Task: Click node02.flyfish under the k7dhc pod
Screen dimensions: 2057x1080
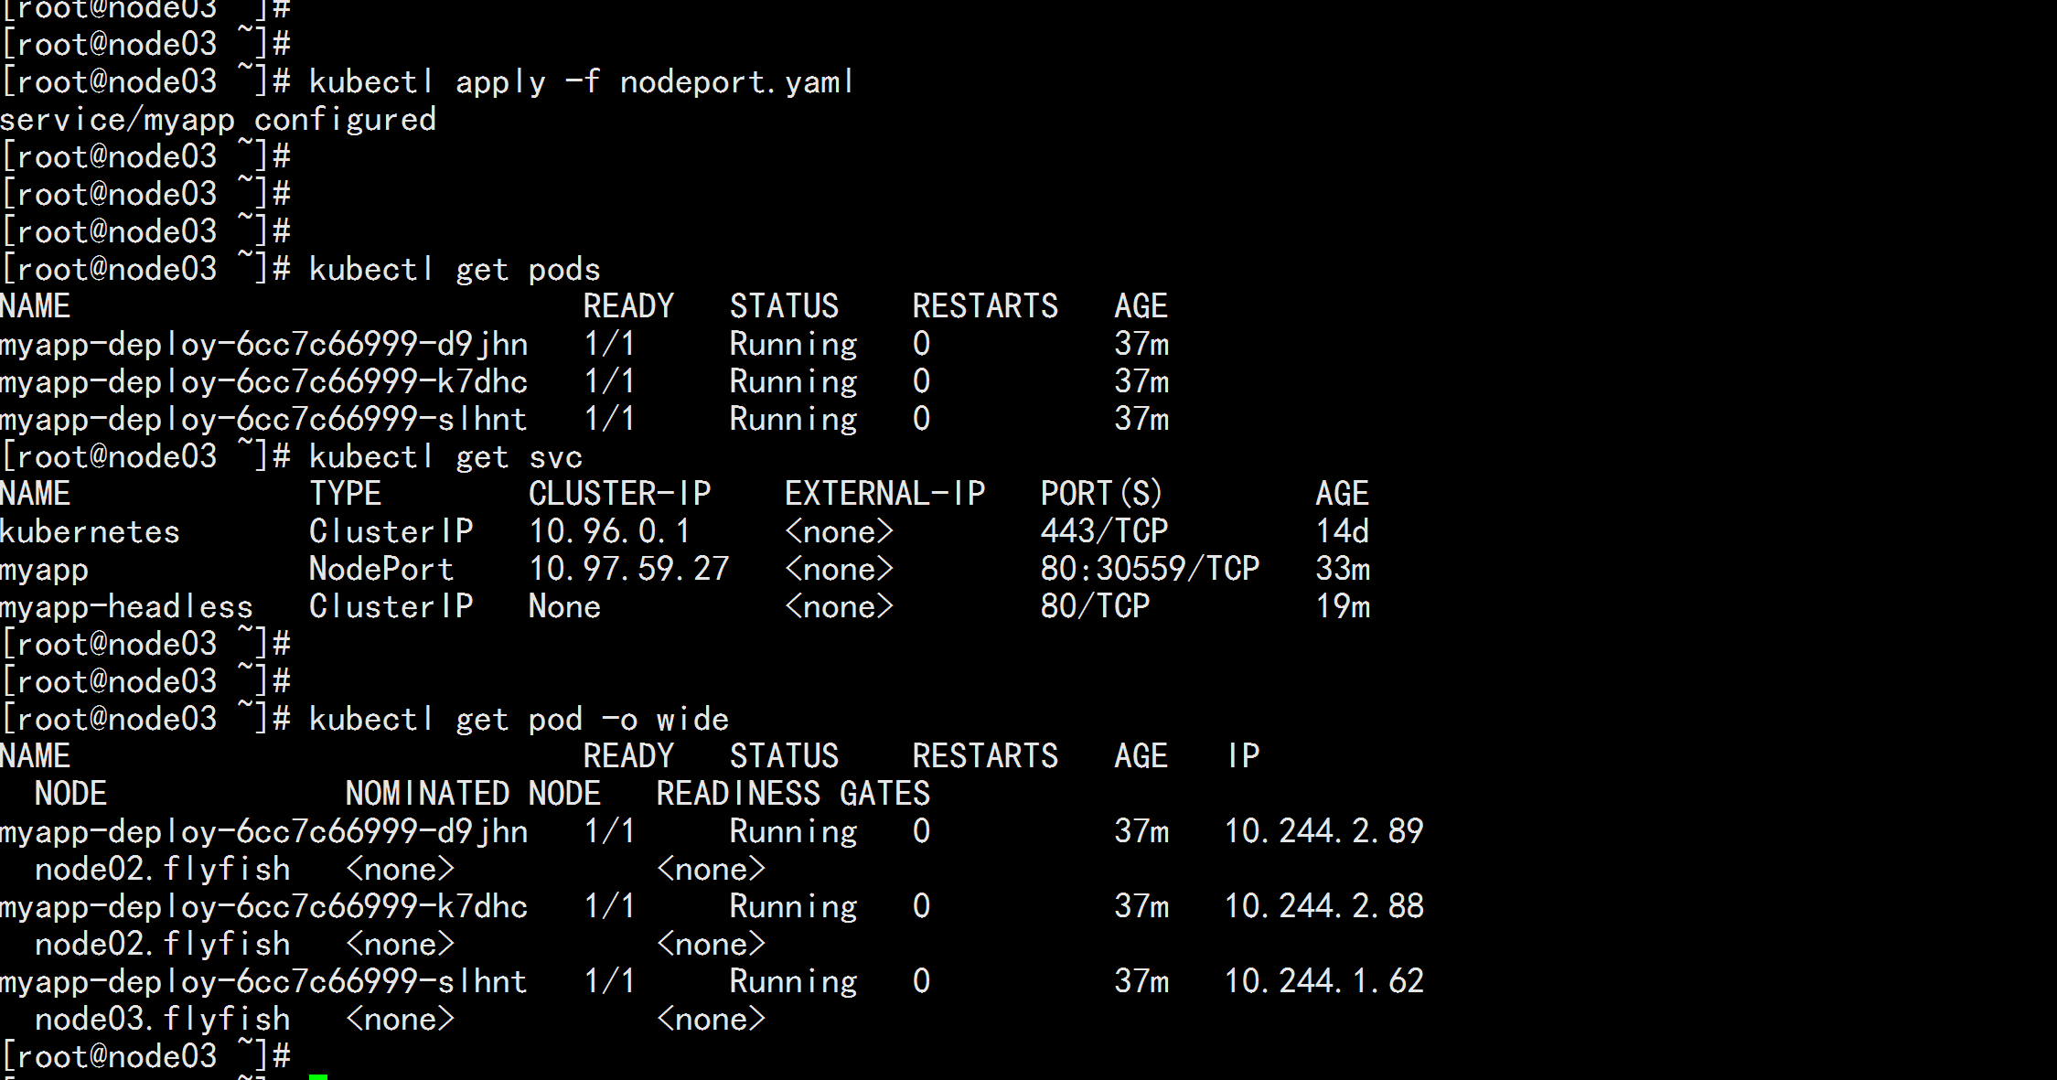Action: click(162, 945)
